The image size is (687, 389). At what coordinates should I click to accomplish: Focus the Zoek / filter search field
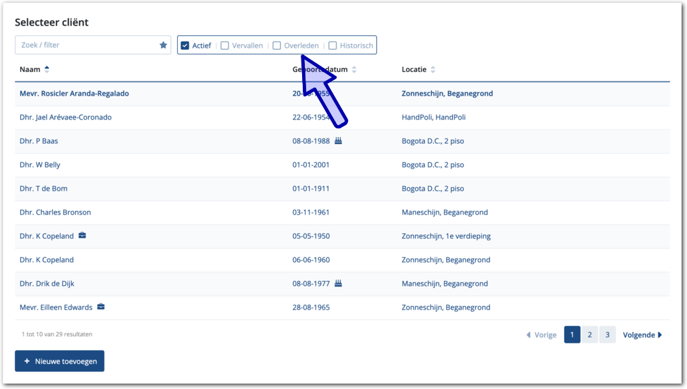pyautogui.click(x=87, y=45)
